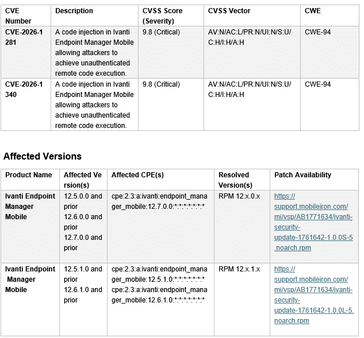Select the Affected Versions heading
Image resolution: width=364 pixels, height=338 pixels.
tap(43, 156)
